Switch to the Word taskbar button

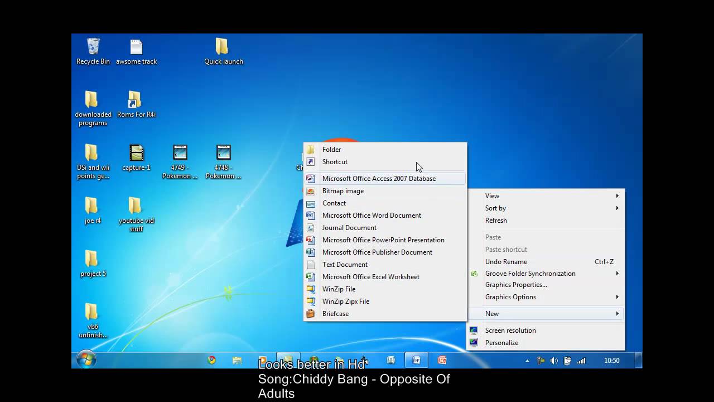tap(417, 360)
